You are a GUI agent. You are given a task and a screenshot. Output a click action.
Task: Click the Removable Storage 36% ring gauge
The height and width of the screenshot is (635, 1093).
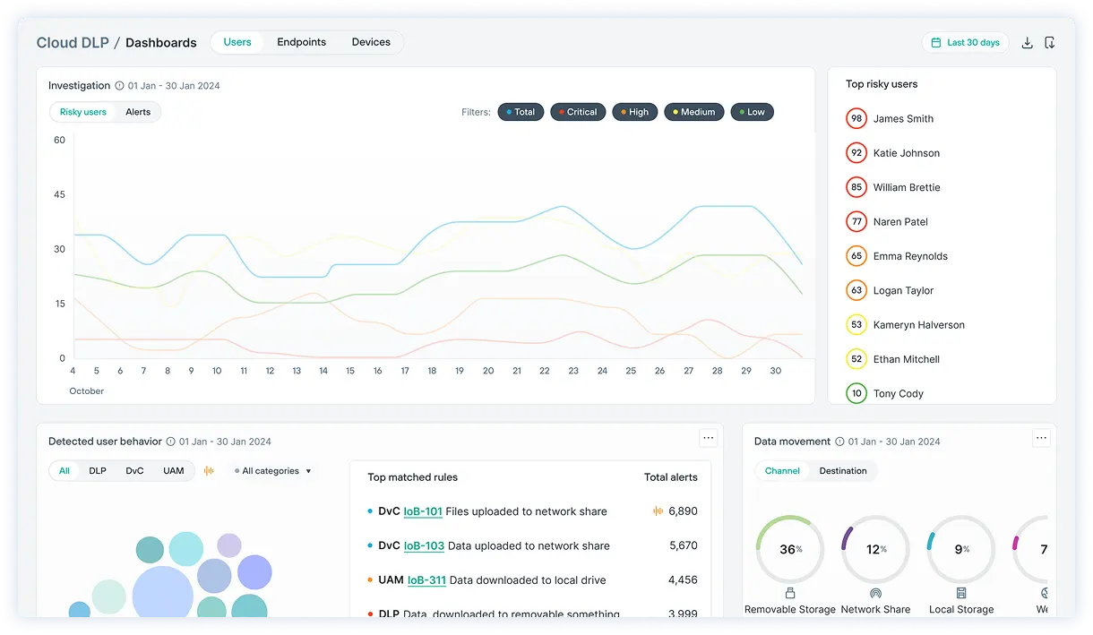coord(790,549)
